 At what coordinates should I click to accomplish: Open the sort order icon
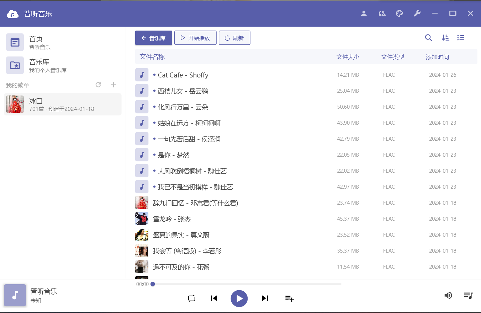click(x=445, y=38)
